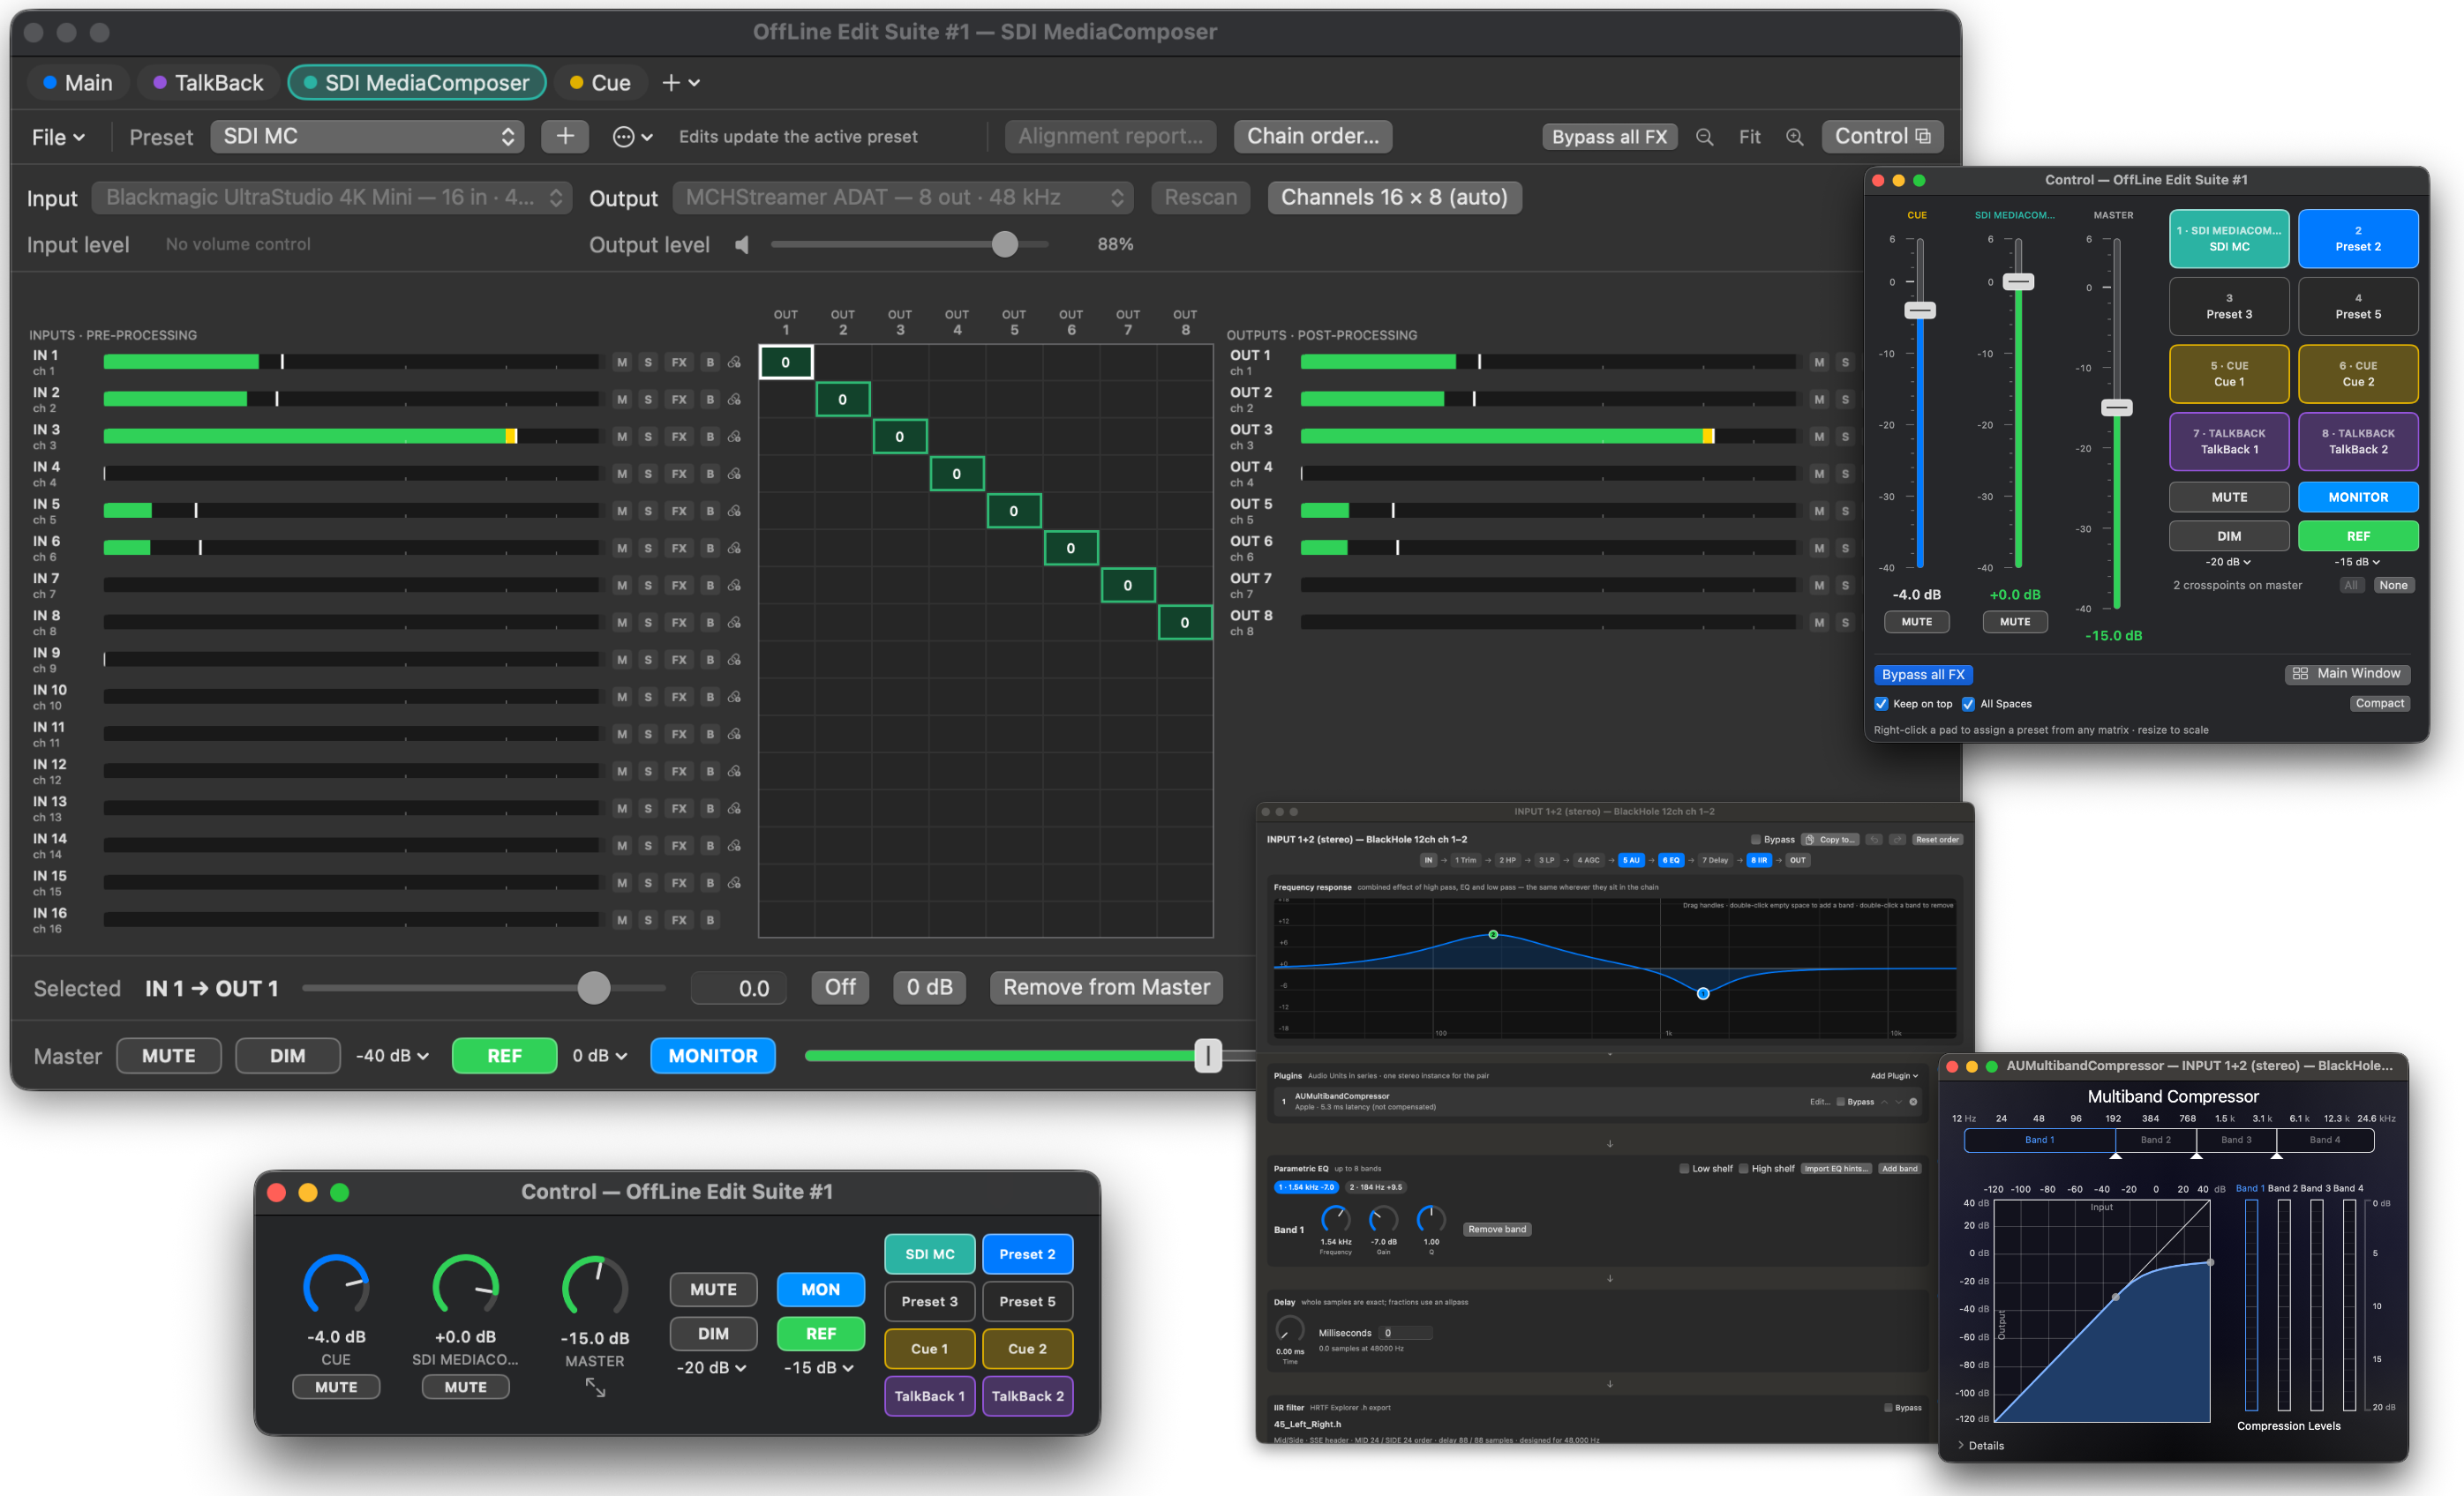Click the crosspoint gain 0.0 input field
2464x1496 pixels.
pyautogui.click(x=738, y=988)
